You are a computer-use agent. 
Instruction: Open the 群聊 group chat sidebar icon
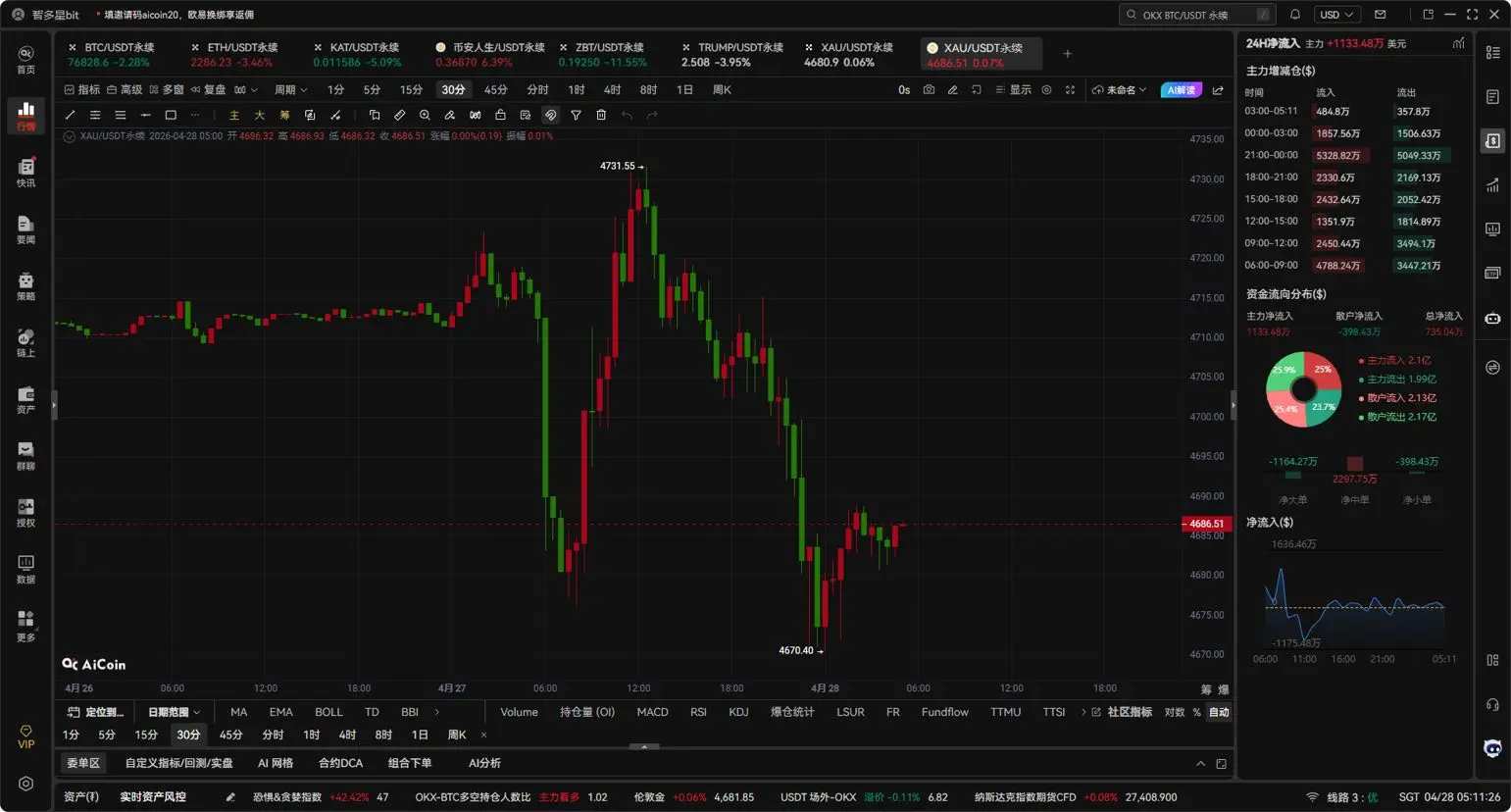click(x=26, y=455)
